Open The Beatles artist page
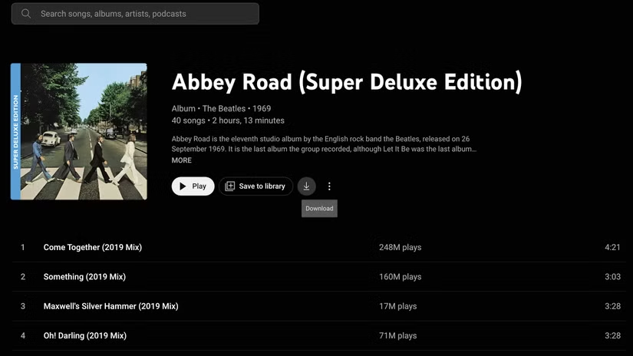 pyautogui.click(x=224, y=109)
